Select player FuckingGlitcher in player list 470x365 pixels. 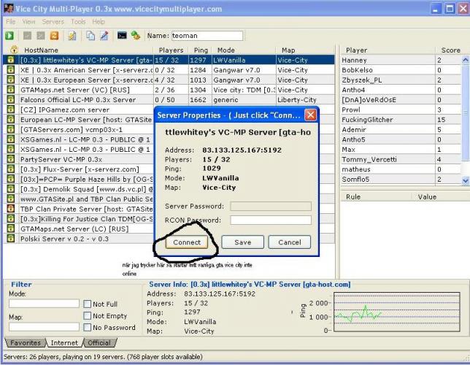401,120
